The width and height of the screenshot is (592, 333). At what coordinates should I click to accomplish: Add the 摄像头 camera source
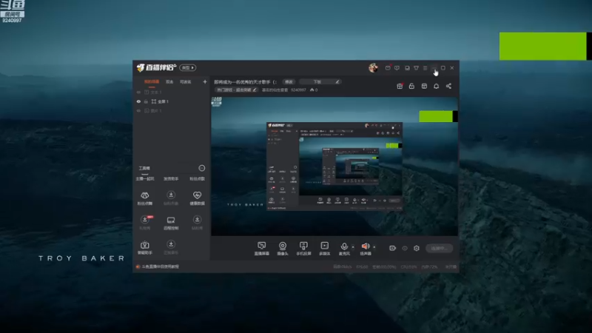[283, 249]
